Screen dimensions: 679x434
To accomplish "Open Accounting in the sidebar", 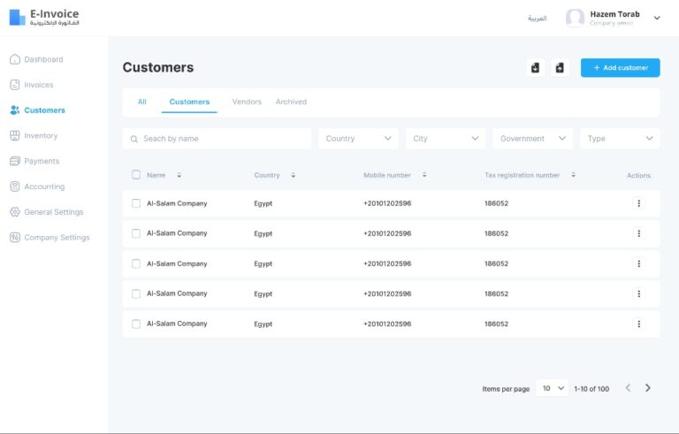I will click(43, 187).
